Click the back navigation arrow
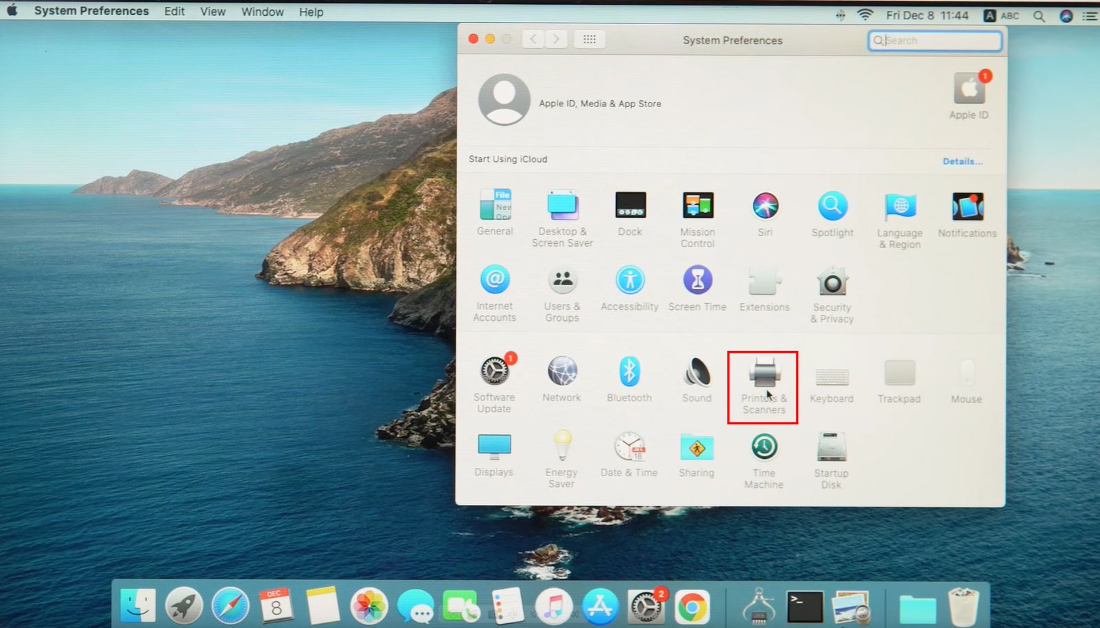Viewport: 1100px width, 628px height. pyautogui.click(x=533, y=39)
